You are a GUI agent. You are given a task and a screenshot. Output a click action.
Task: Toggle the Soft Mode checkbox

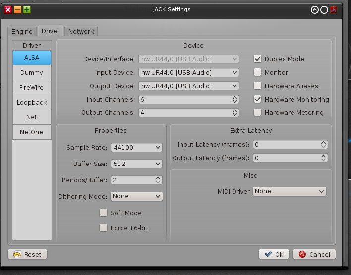pyautogui.click(x=103, y=213)
